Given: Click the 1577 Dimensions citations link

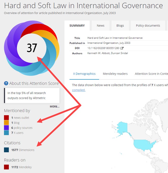Looking at the screenshot, I should [x=23, y=150].
